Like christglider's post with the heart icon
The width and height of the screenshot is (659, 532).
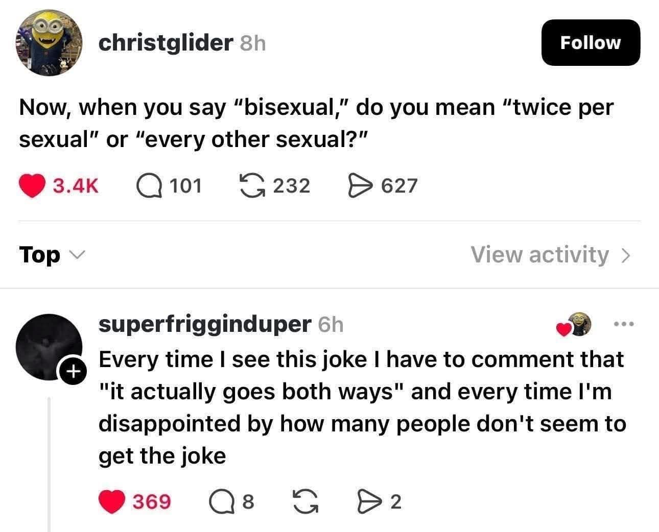click(x=32, y=186)
